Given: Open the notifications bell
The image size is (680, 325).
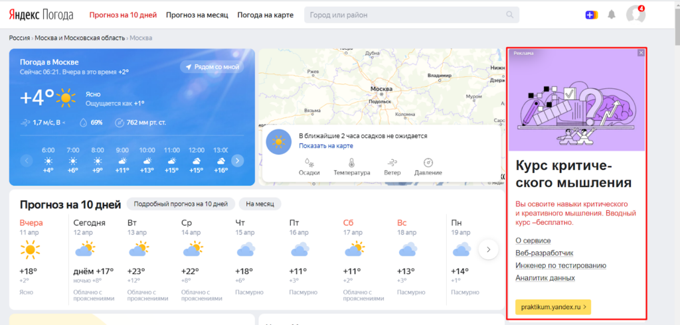Looking at the screenshot, I should pos(611,15).
